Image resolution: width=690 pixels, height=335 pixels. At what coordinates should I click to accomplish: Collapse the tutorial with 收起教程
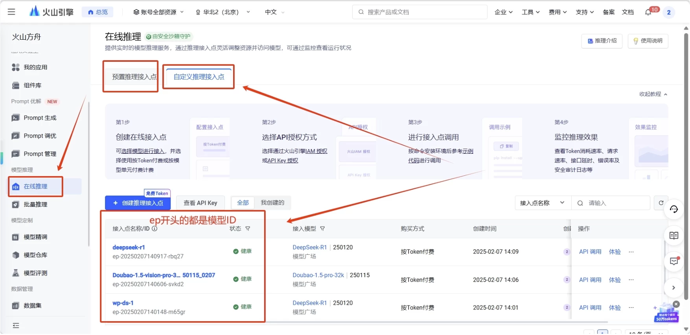tap(653, 94)
